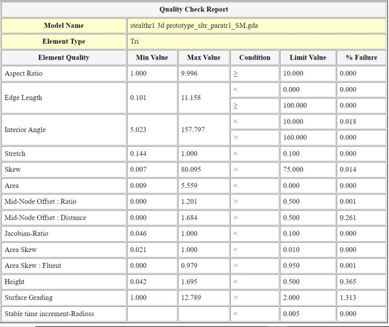Select Area Skew : Fluent label
Screen dimensions: 389x327
33,266
